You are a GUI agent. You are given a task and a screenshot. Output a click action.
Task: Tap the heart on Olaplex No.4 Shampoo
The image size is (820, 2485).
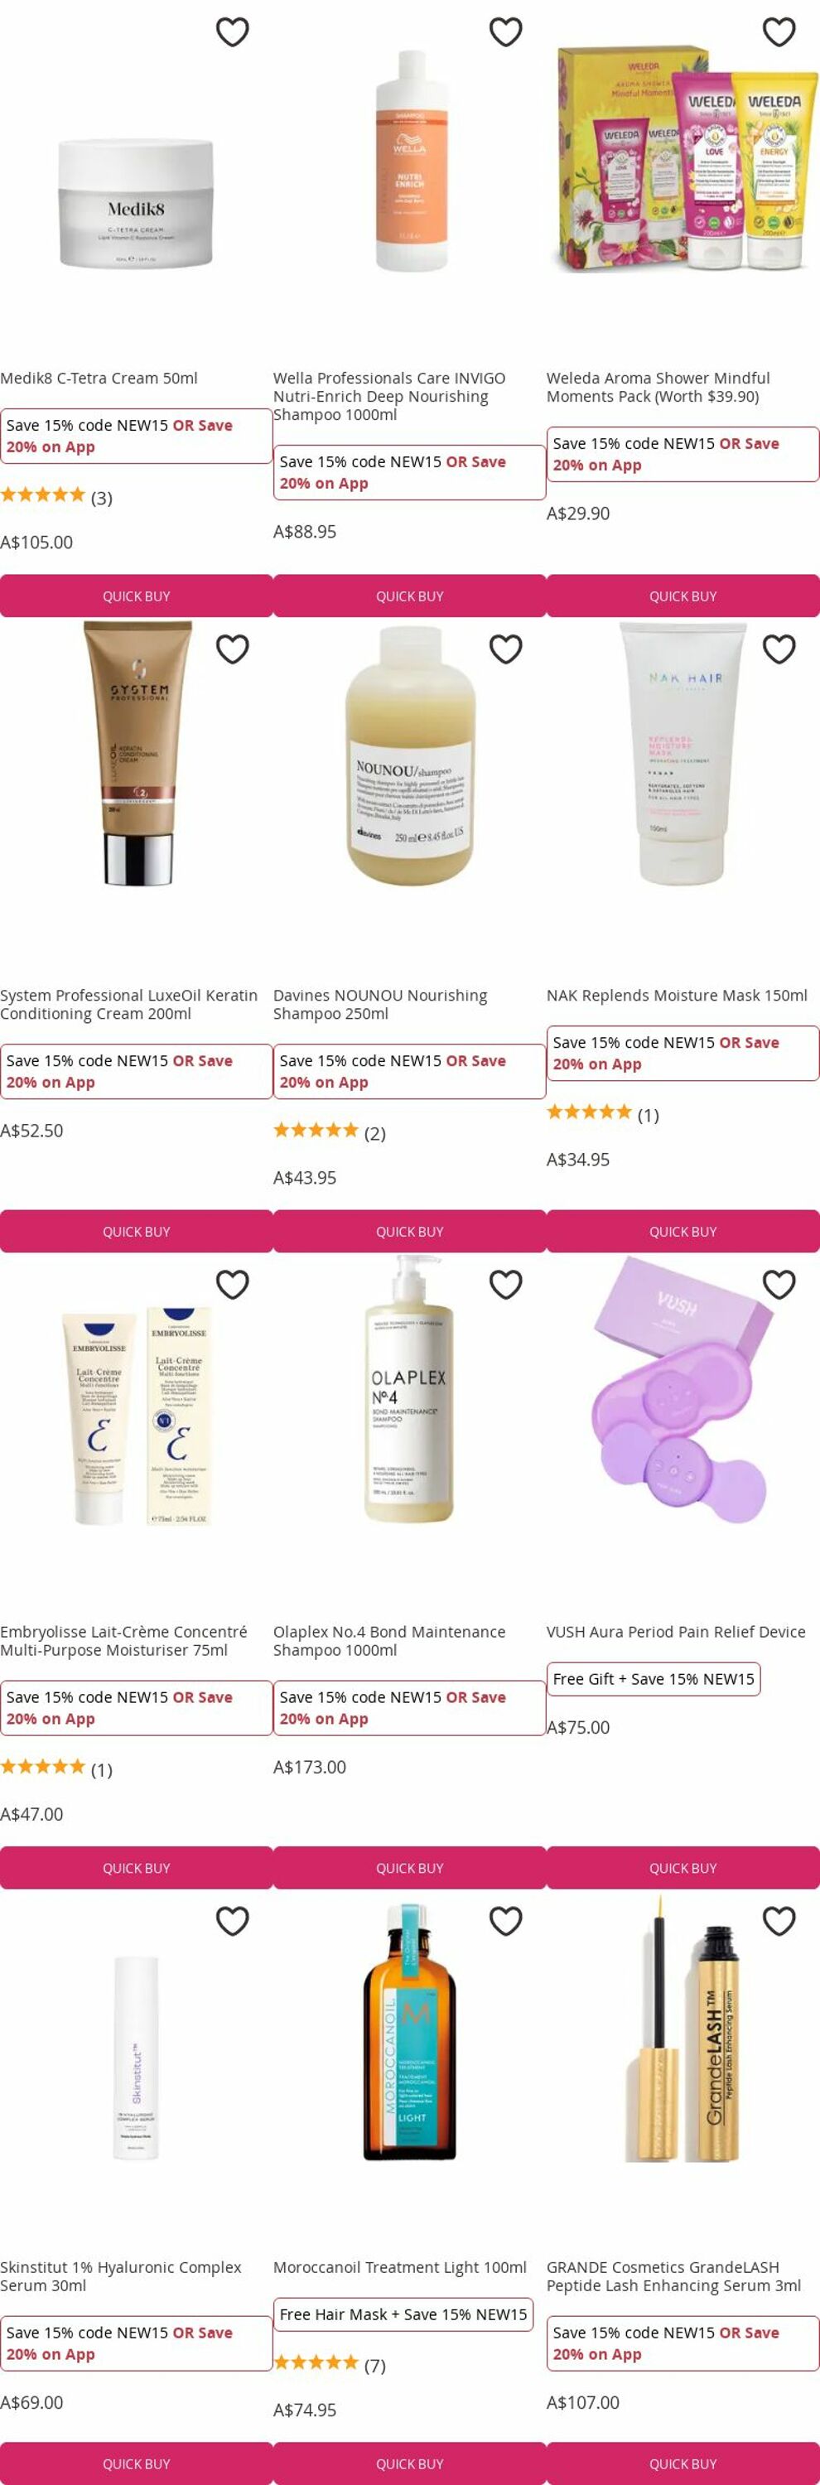tap(505, 1285)
